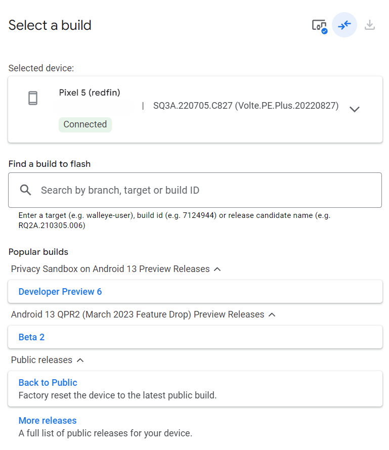Open the More releases link
This screenshot has width=389, height=450.
click(48, 421)
